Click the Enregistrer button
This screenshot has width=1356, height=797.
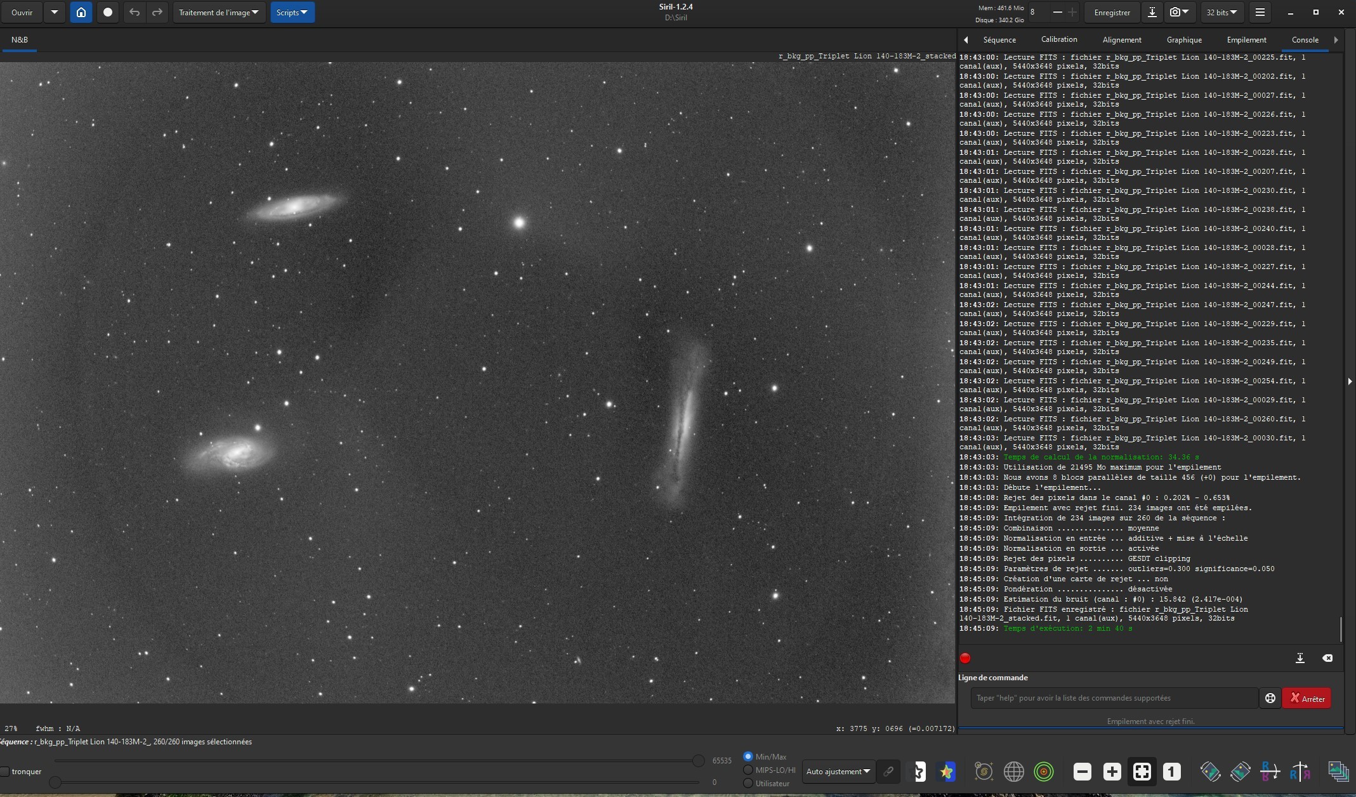pyautogui.click(x=1112, y=12)
